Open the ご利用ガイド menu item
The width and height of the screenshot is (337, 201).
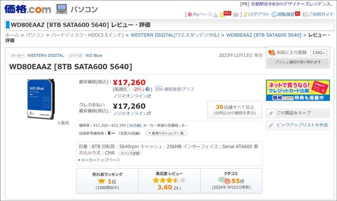(x=318, y=15)
